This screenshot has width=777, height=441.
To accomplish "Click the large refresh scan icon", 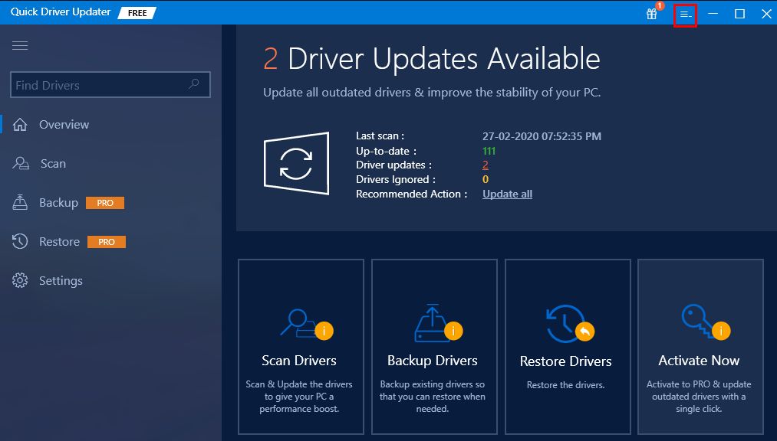I will tap(296, 164).
